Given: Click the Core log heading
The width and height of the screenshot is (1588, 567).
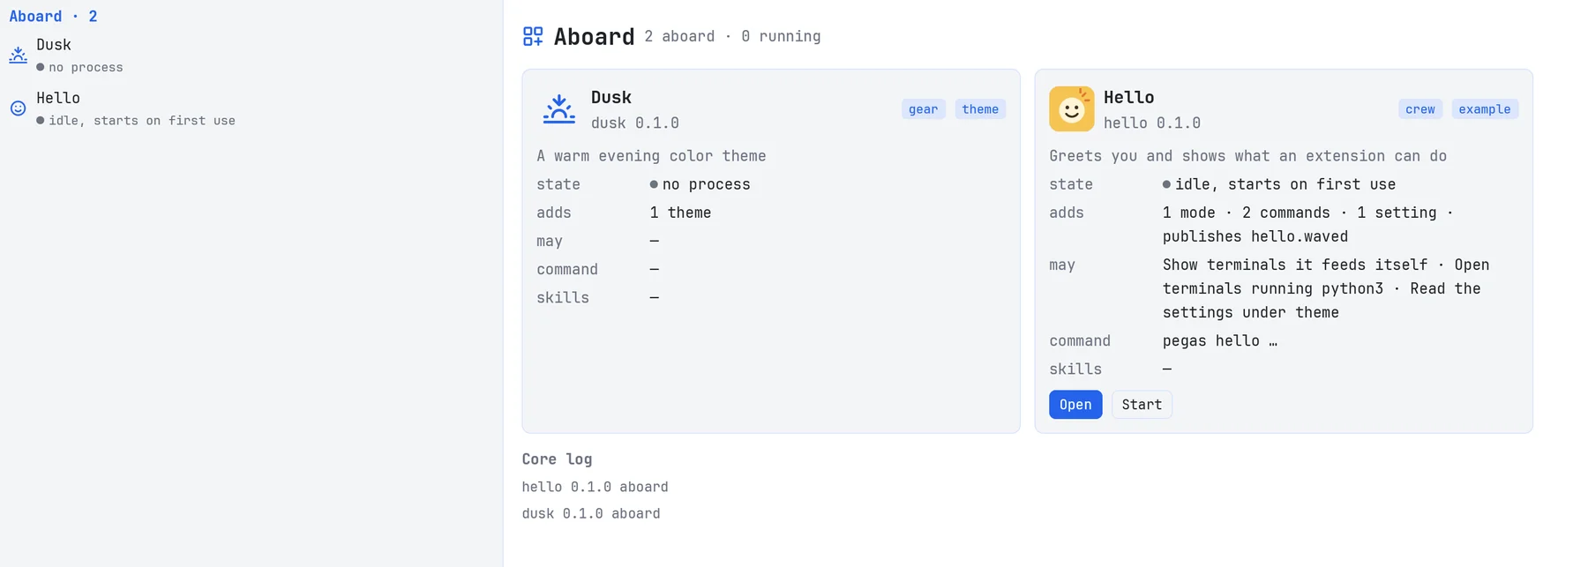Looking at the screenshot, I should 557,459.
